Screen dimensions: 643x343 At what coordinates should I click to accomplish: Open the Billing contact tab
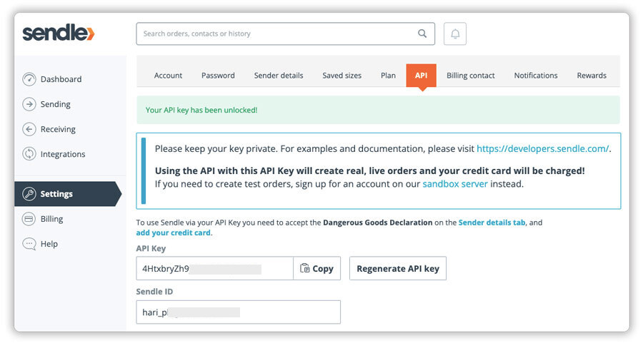pos(471,76)
